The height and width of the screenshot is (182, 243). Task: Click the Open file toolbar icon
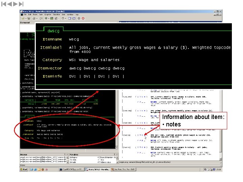[x=23, y=19]
